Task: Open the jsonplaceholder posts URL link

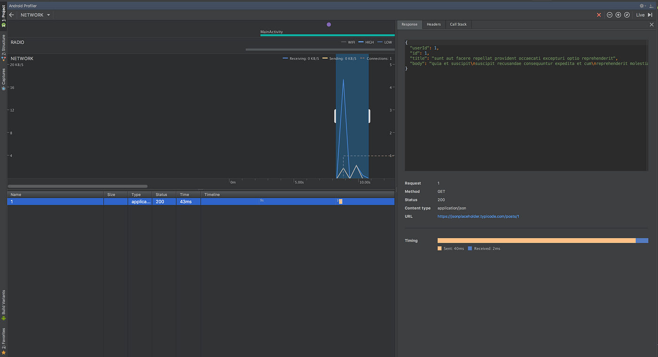Action: 478,216
